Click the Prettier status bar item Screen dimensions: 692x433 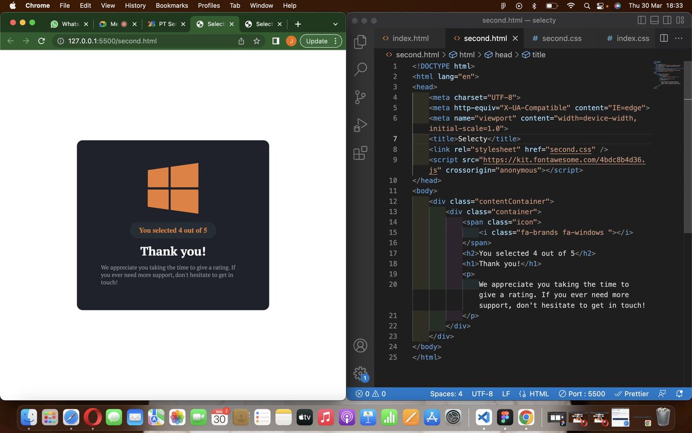[631, 394]
